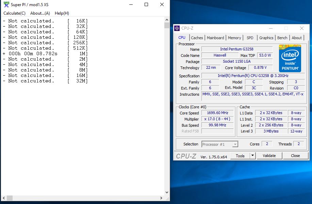Click the Specification field with 3.20GHz

pyautogui.click(x=253, y=76)
